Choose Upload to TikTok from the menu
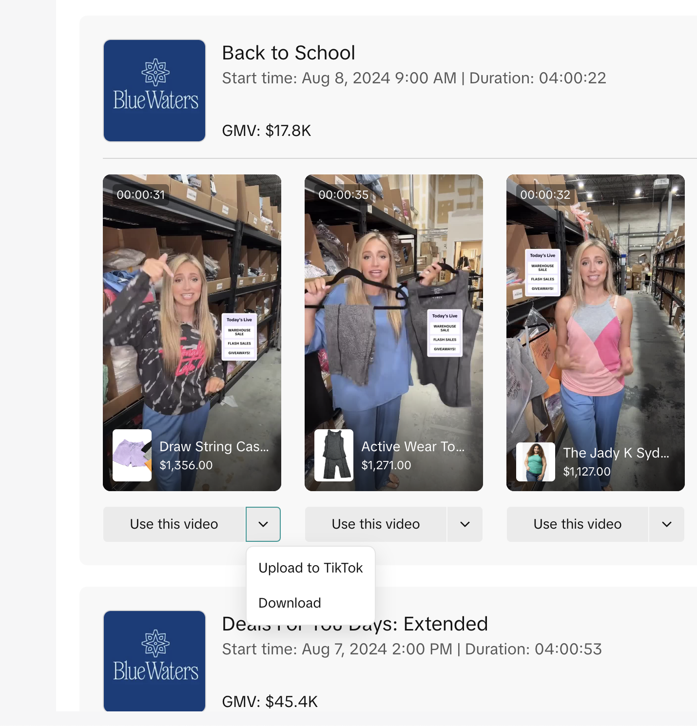The width and height of the screenshot is (697, 726). tap(310, 568)
